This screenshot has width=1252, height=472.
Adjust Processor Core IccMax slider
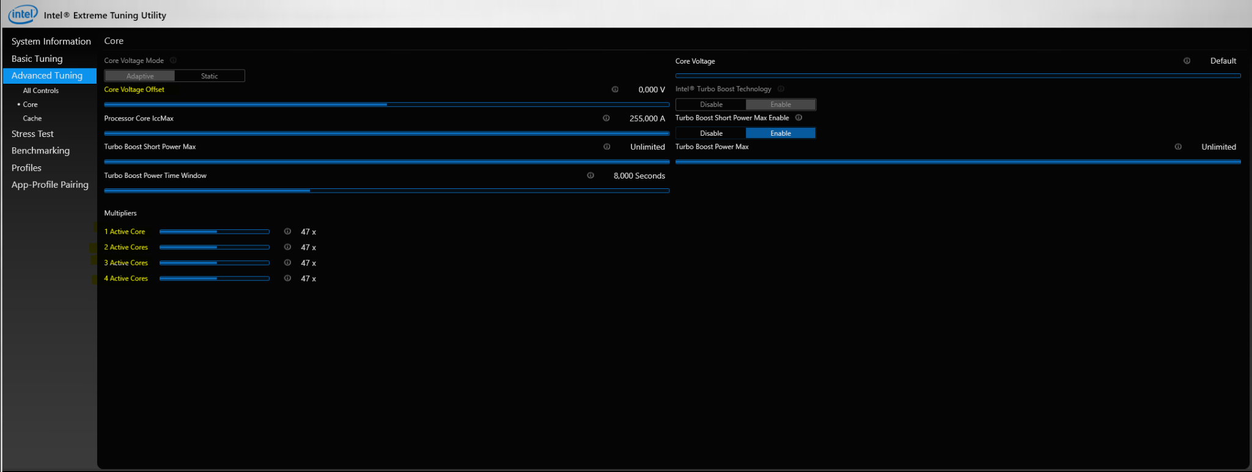(x=387, y=133)
